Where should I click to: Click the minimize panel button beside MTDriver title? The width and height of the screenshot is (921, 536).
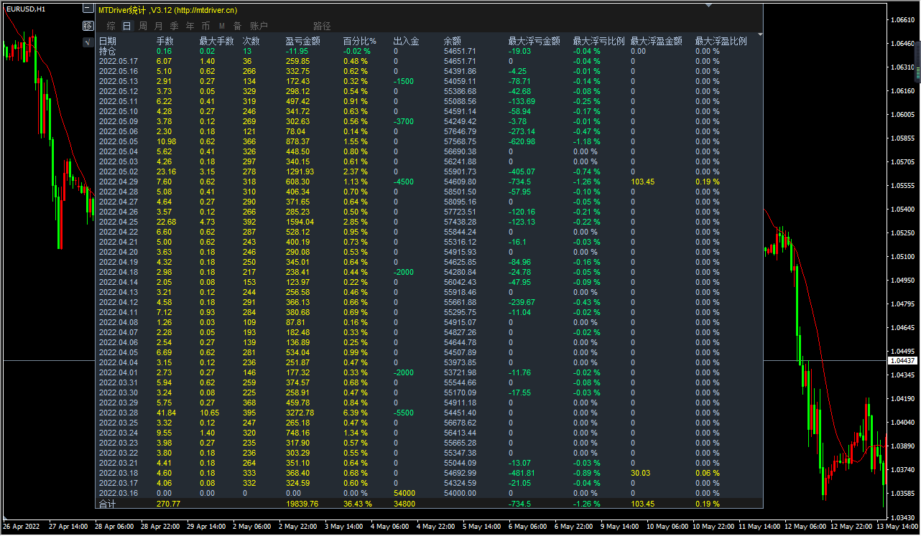(88, 10)
